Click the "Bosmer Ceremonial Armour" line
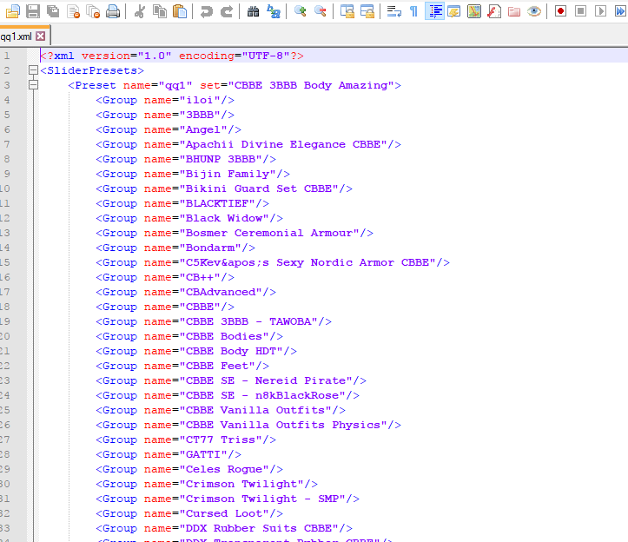 (235, 233)
